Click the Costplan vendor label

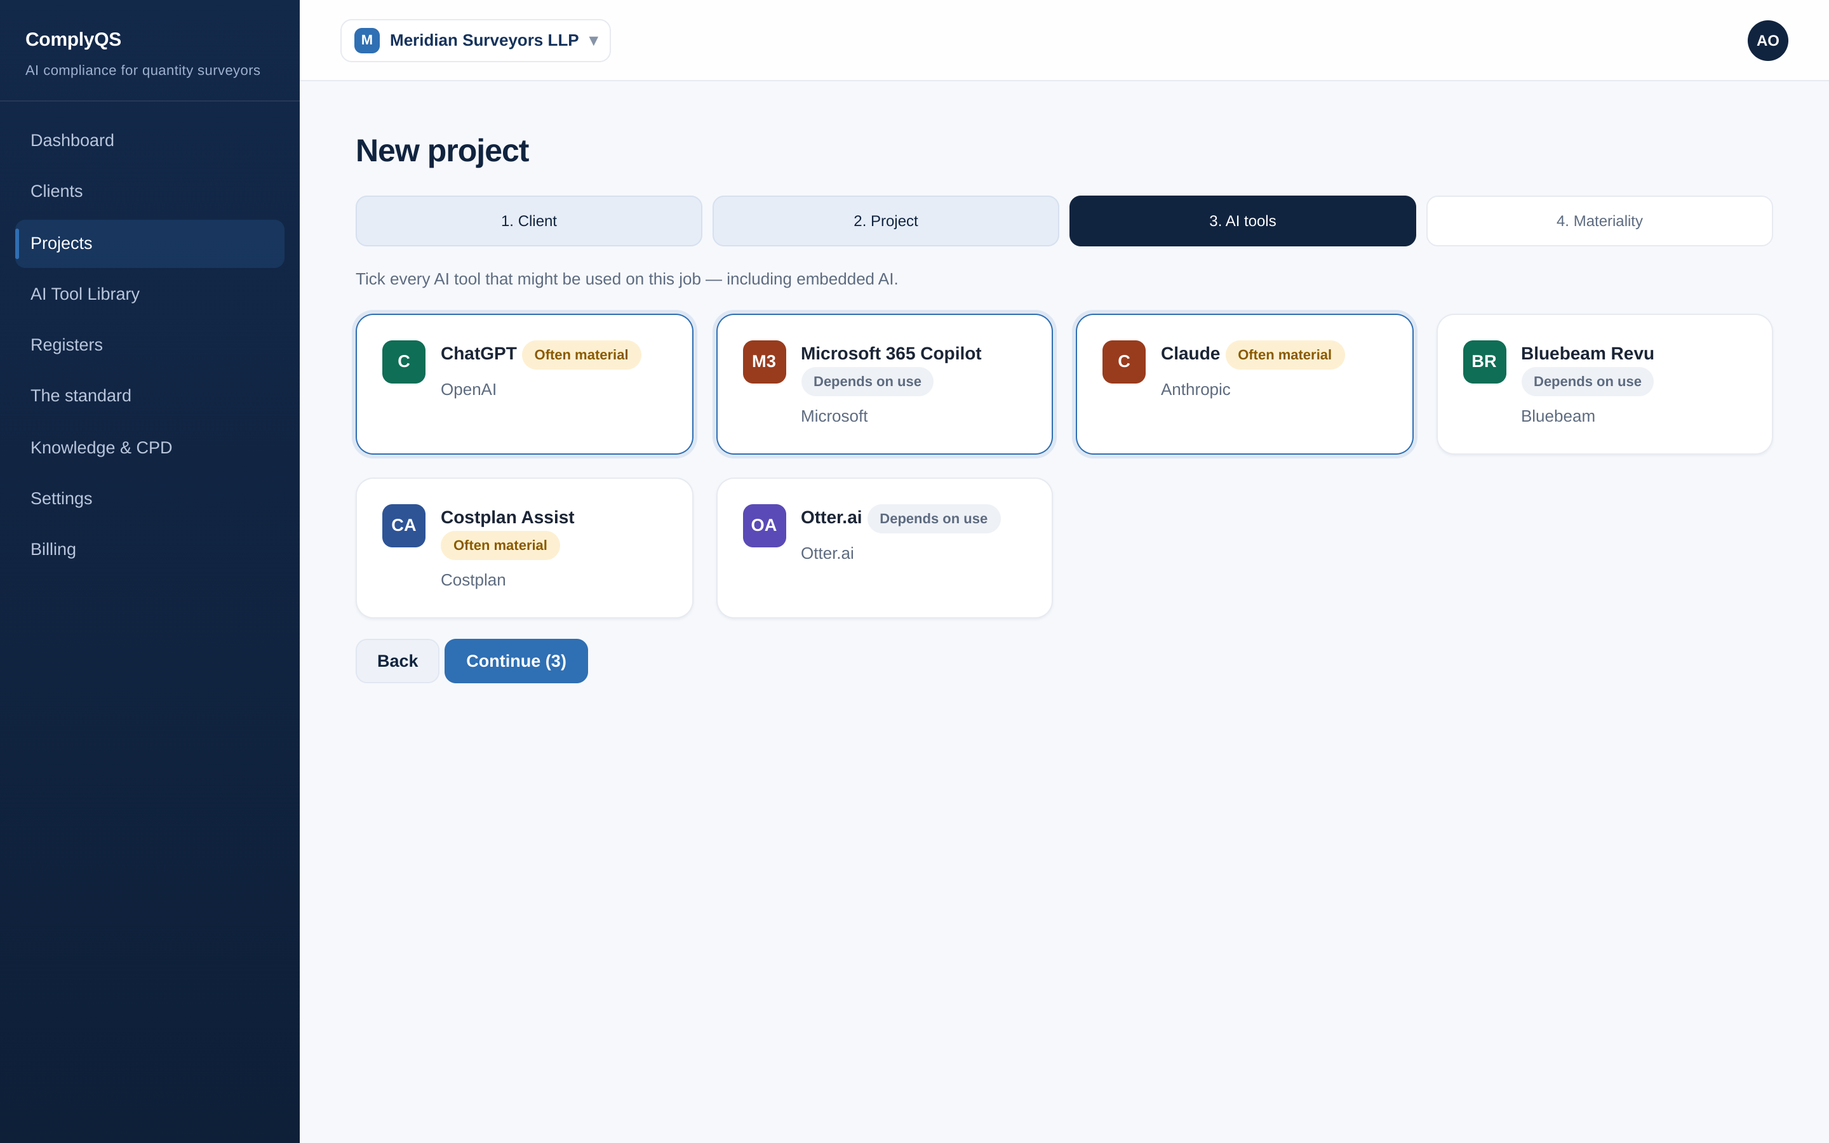473,580
